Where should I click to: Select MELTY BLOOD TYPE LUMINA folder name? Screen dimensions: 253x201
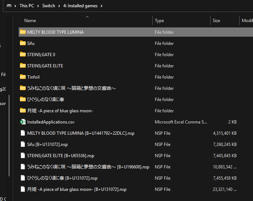coord(55,32)
